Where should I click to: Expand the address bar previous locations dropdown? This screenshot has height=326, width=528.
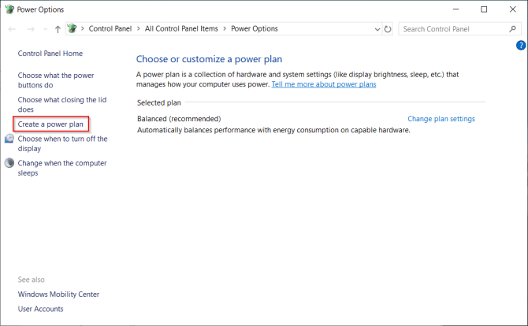point(374,29)
